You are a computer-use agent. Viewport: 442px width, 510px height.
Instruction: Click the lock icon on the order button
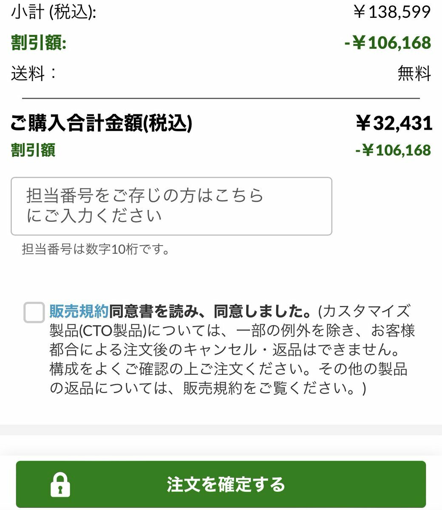coord(60,484)
